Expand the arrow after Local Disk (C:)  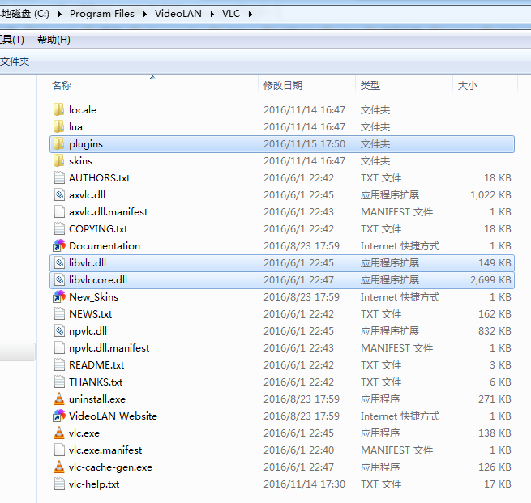click(x=60, y=14)
